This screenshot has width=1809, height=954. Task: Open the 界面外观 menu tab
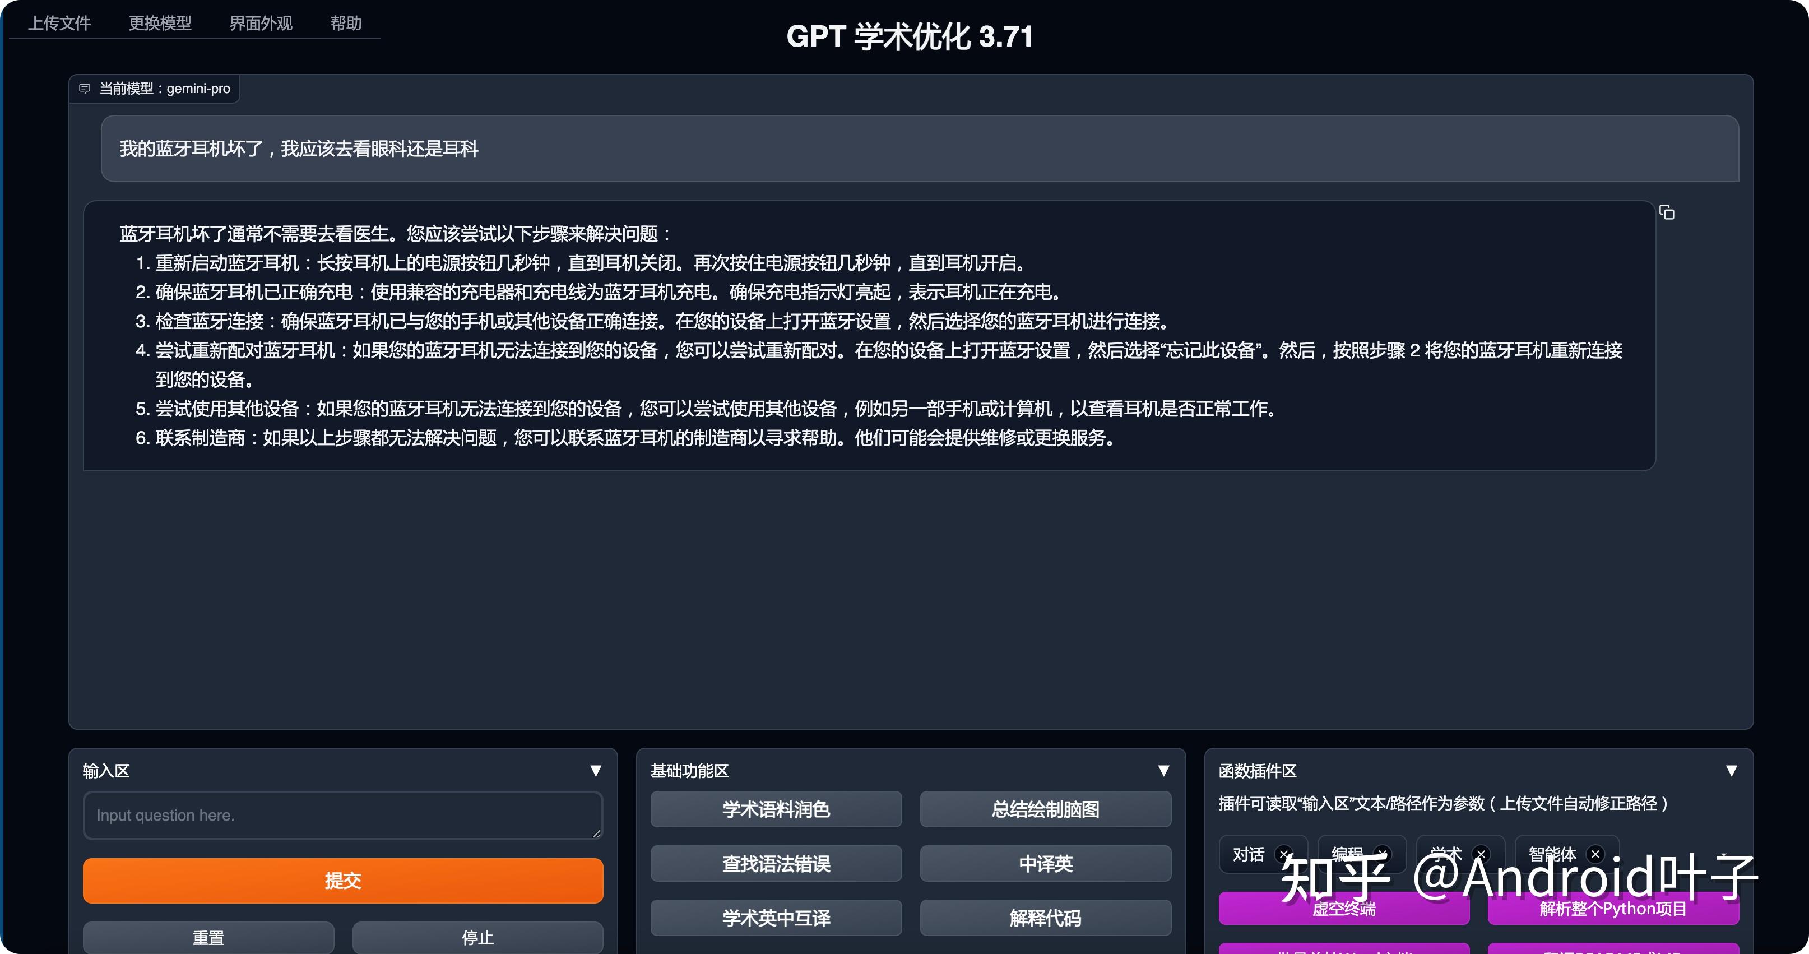tap(261, 23)
